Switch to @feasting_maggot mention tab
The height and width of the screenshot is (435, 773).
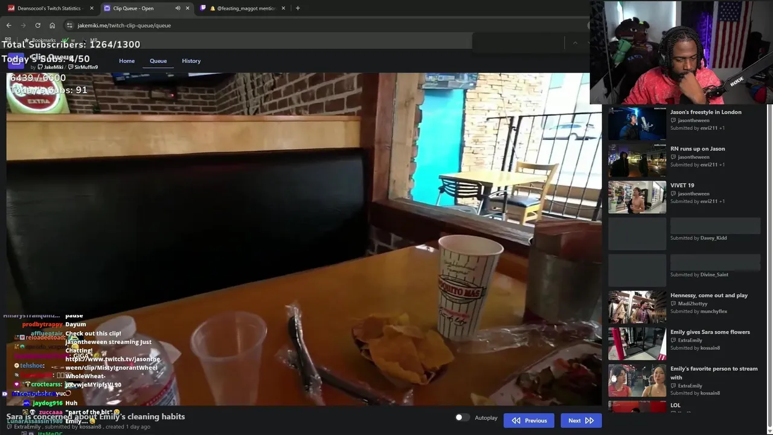pyautogui.click(x=242, y=8)
